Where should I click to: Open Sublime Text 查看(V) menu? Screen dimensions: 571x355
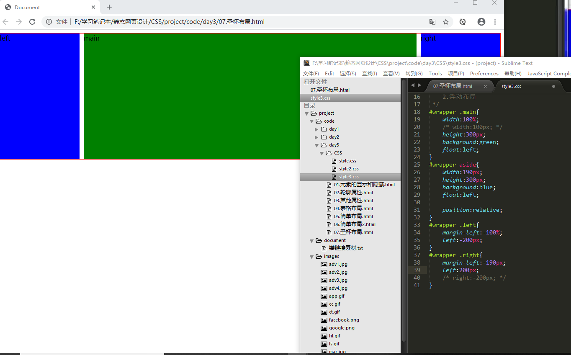click(x=391, y=74)
